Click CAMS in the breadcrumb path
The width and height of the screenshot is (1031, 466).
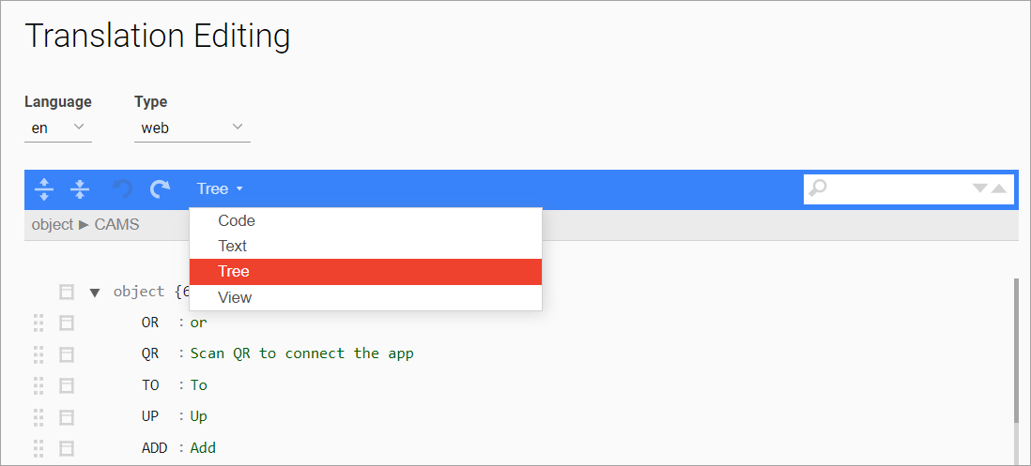(x=116, y=225)
